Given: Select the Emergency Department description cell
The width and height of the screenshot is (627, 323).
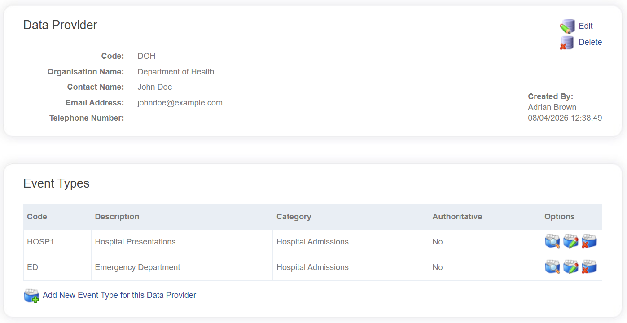Looking at the screenshot, I should click(x=137, y=267).
